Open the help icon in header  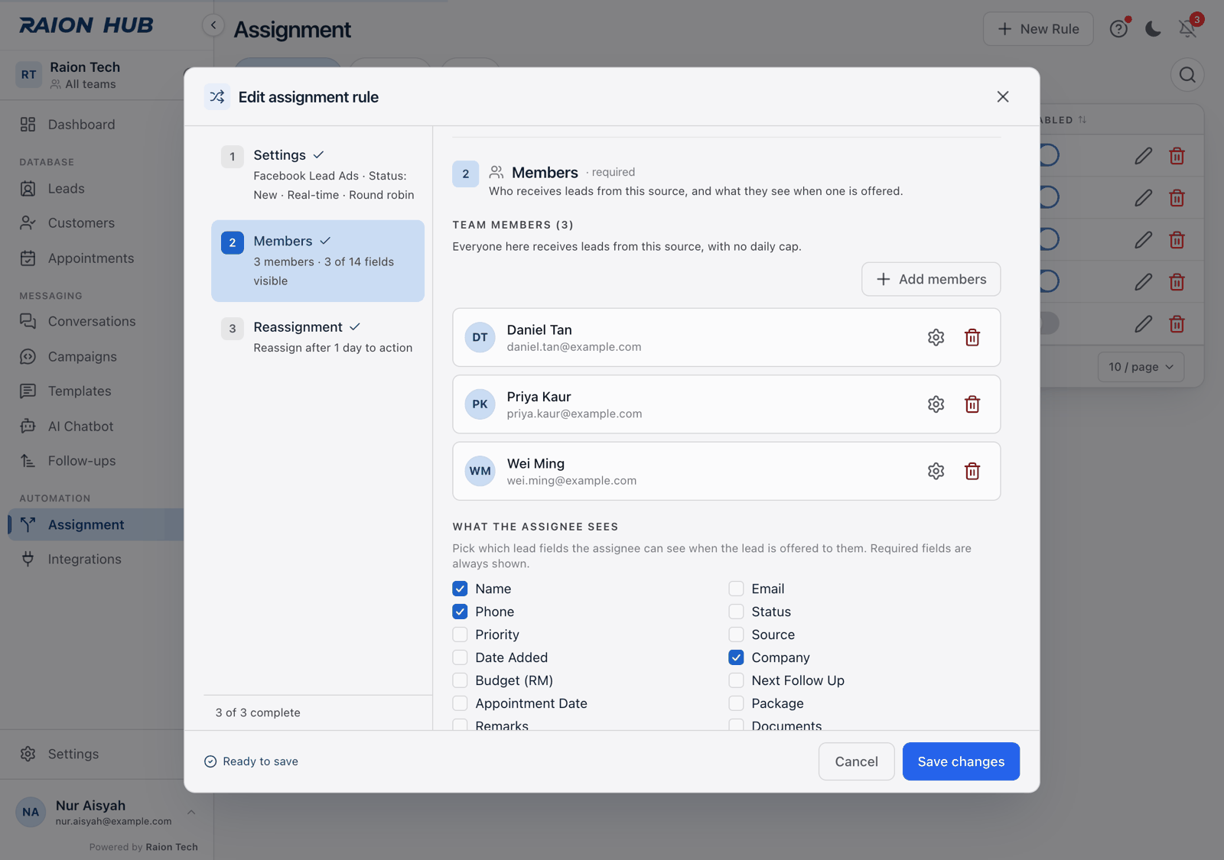click(1118, 29)
